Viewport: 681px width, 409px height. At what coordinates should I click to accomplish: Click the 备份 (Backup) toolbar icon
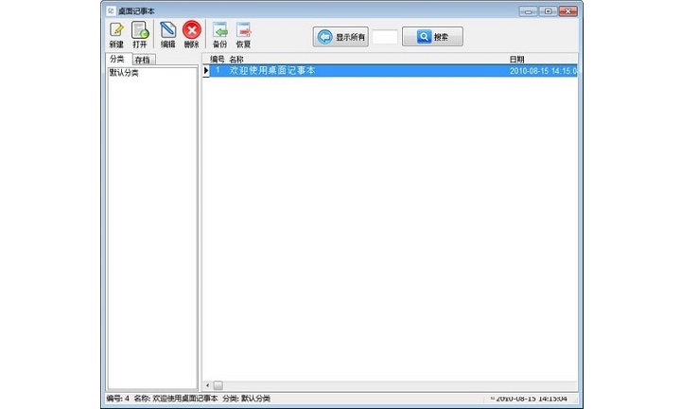click(219, 30)
